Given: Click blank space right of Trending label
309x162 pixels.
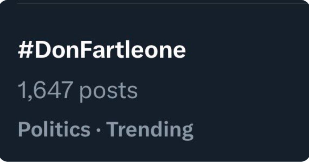Looking at the screenshot, I should pyautogui.click(x=244, y=130).
